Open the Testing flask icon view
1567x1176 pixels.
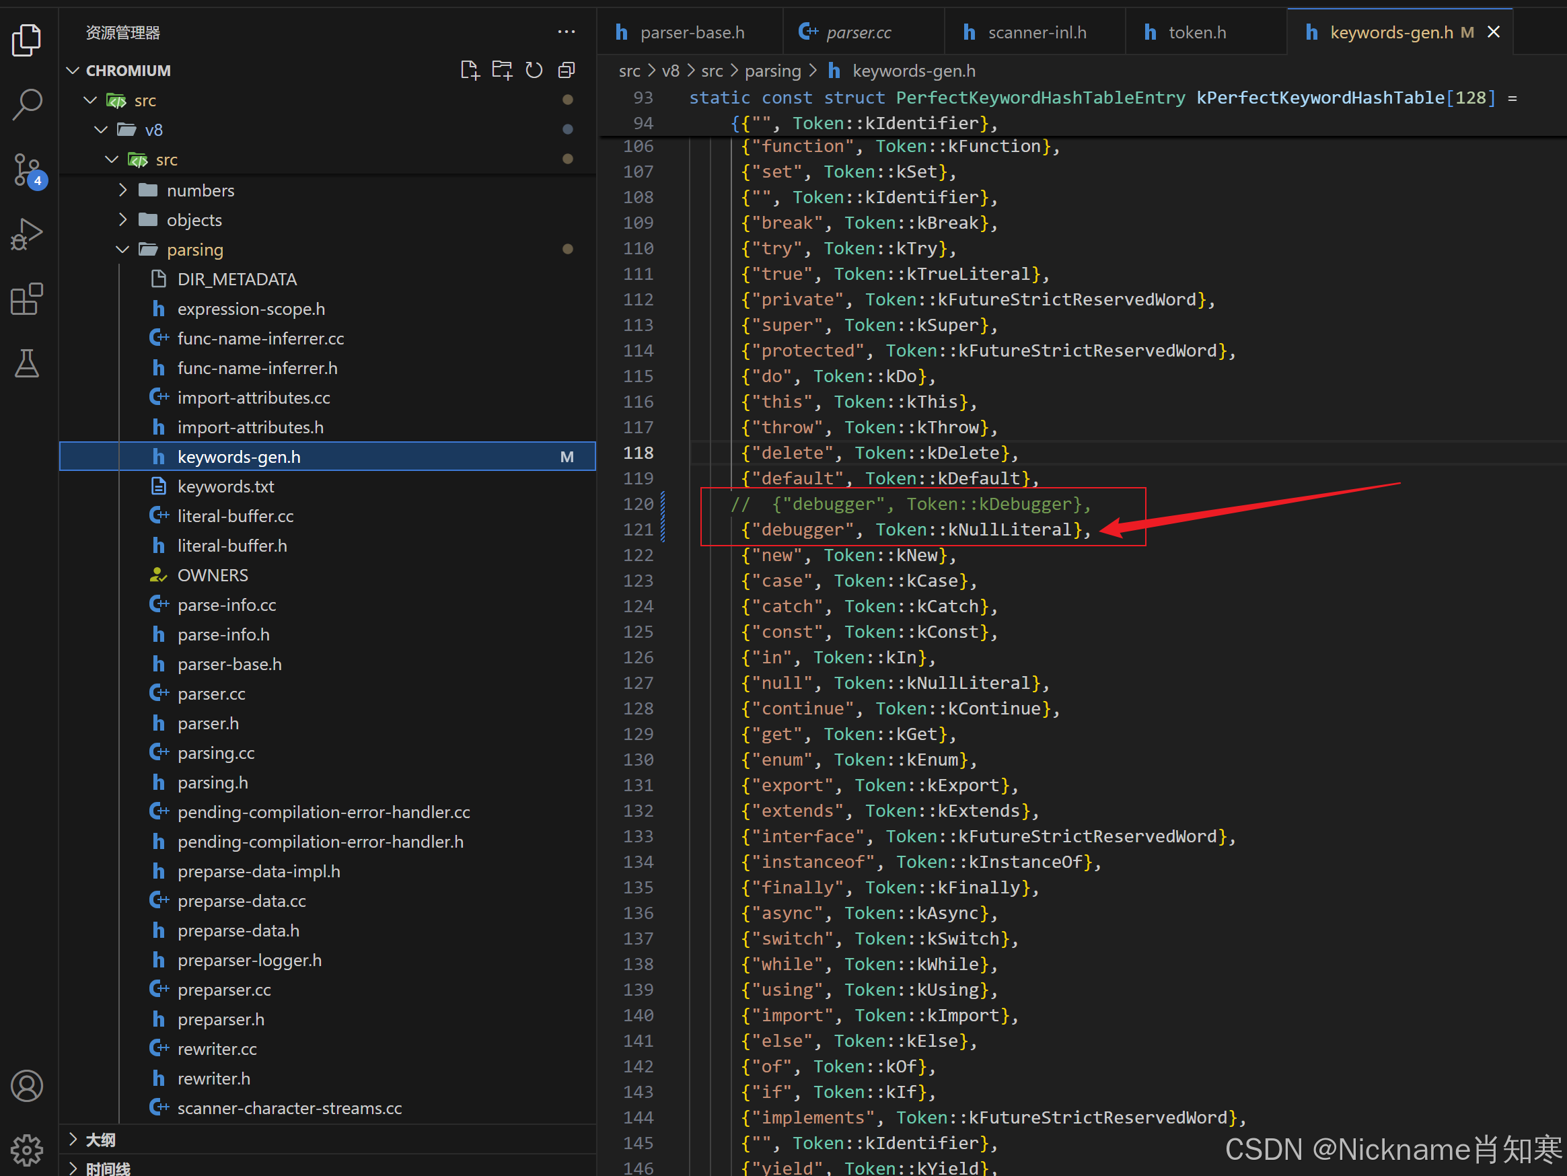coord(28,363)
